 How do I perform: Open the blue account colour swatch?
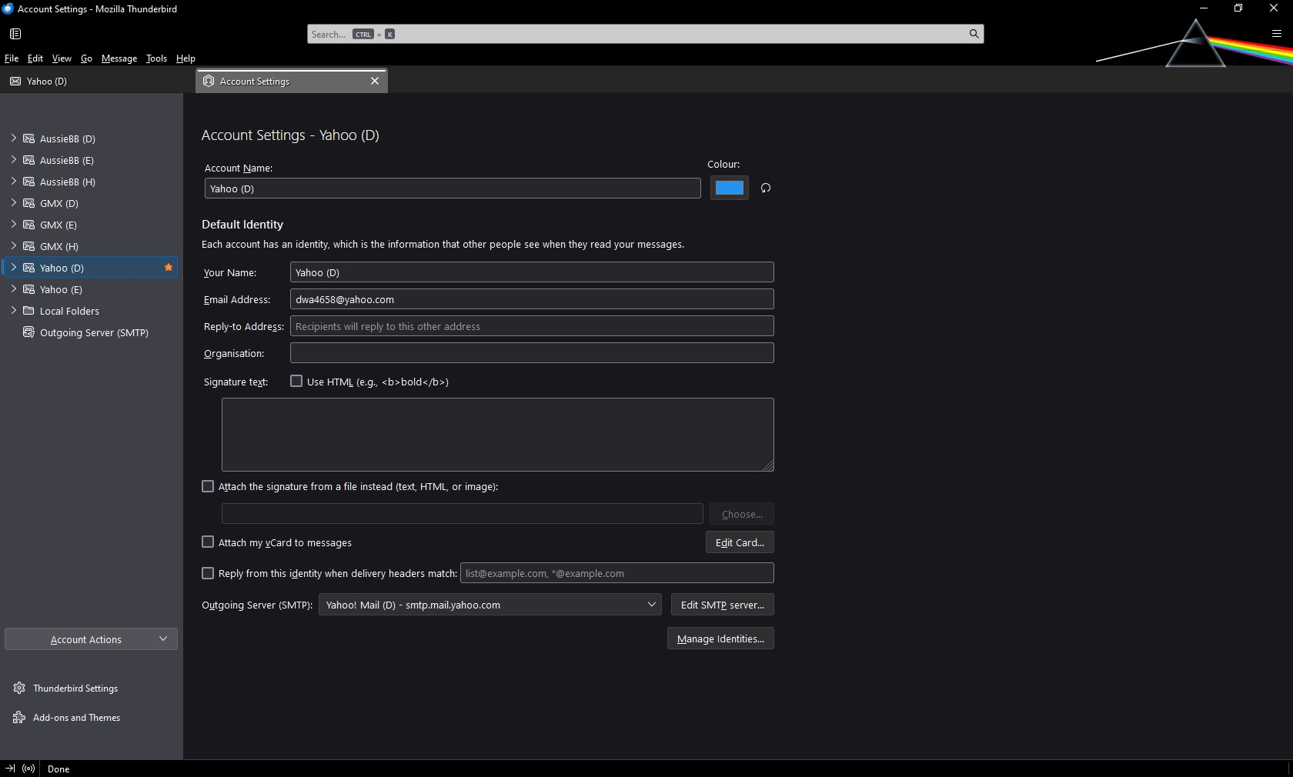pyautogui.click(x=729, y=188)
